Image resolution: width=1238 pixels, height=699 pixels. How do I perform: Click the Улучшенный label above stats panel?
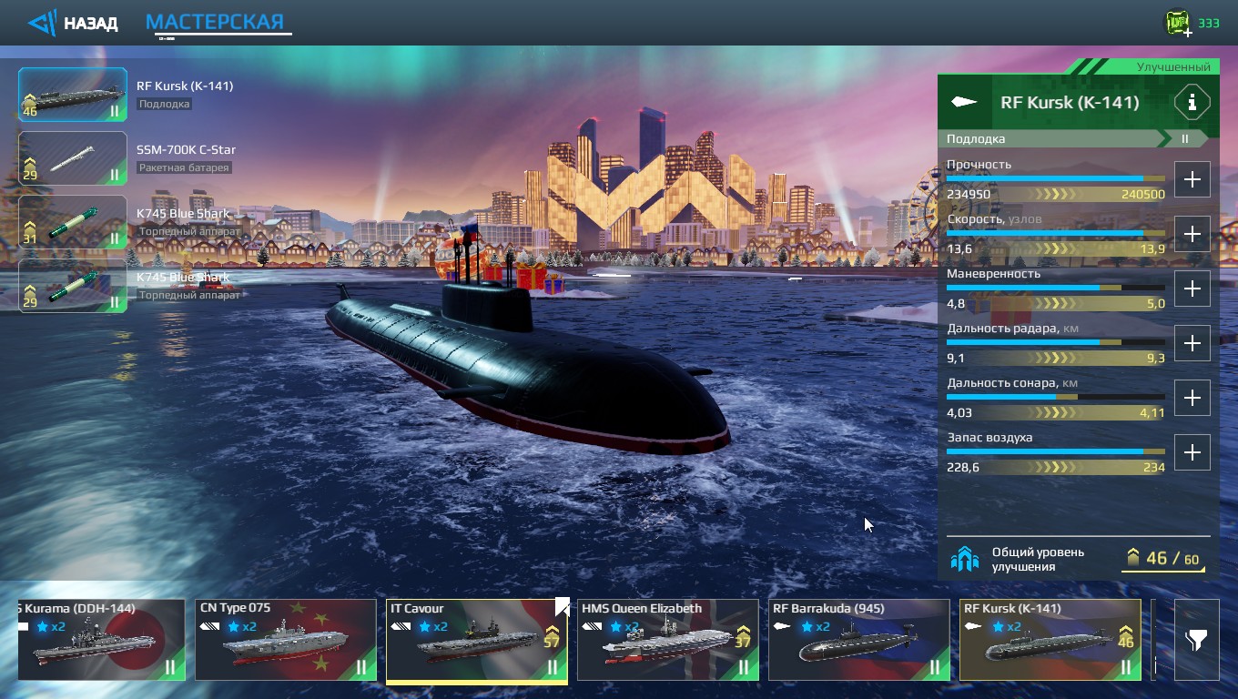point(1173,67)
